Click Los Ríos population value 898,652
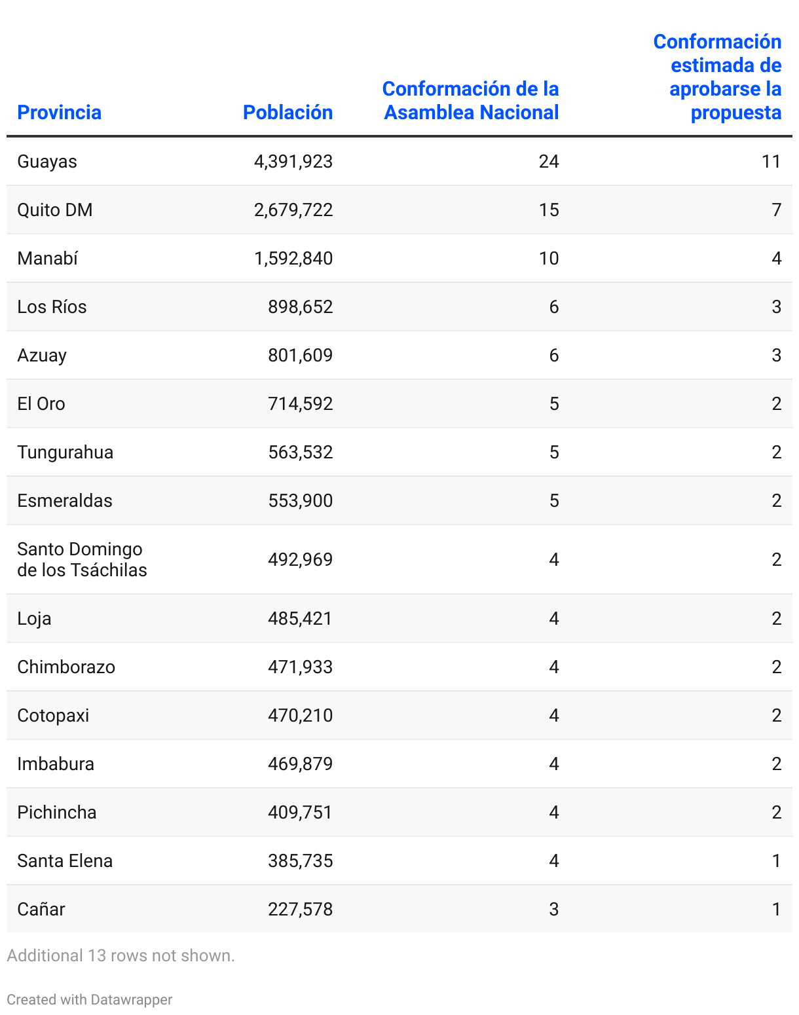Image resolution: width=799 pixels, height=1015 pixels. point(300,307)
